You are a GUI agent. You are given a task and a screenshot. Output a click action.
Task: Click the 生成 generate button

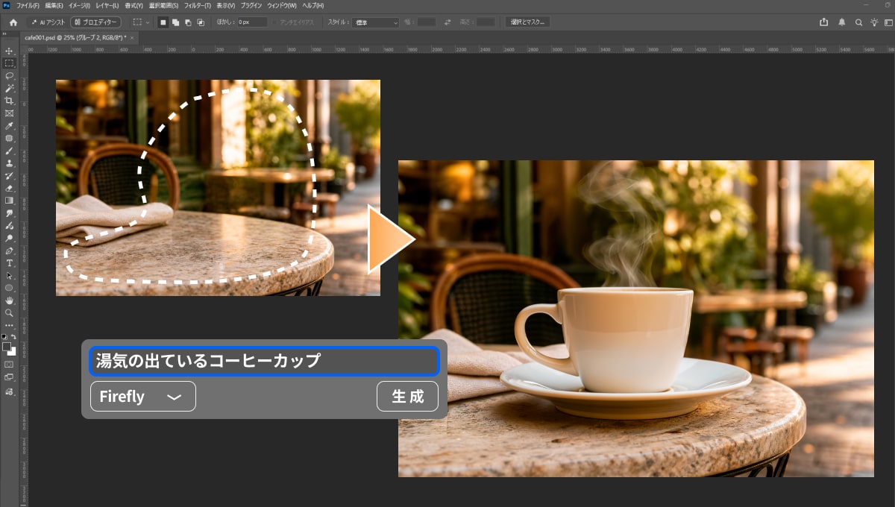pyautogui.click(x=408, y=396)
